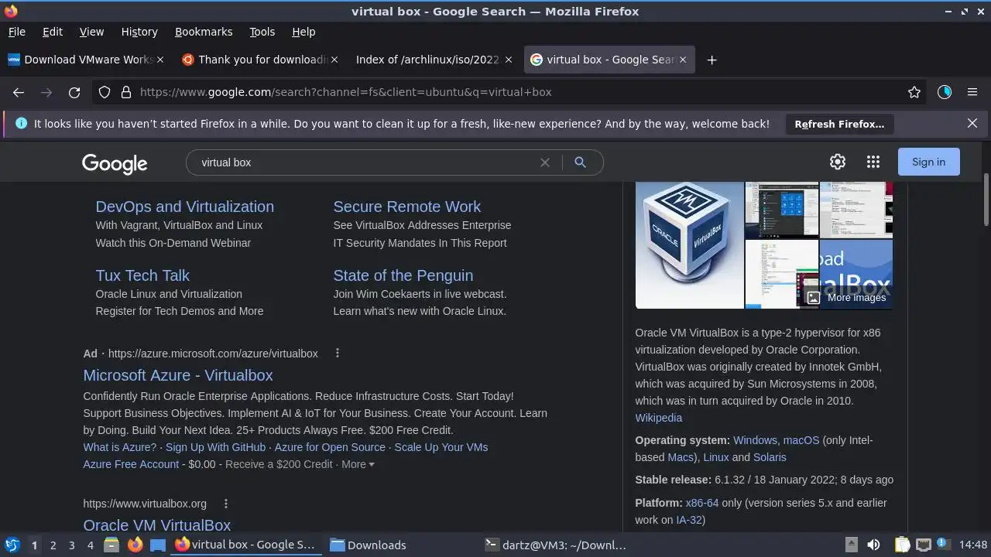Switch to workspace 2

pos(53,545)
